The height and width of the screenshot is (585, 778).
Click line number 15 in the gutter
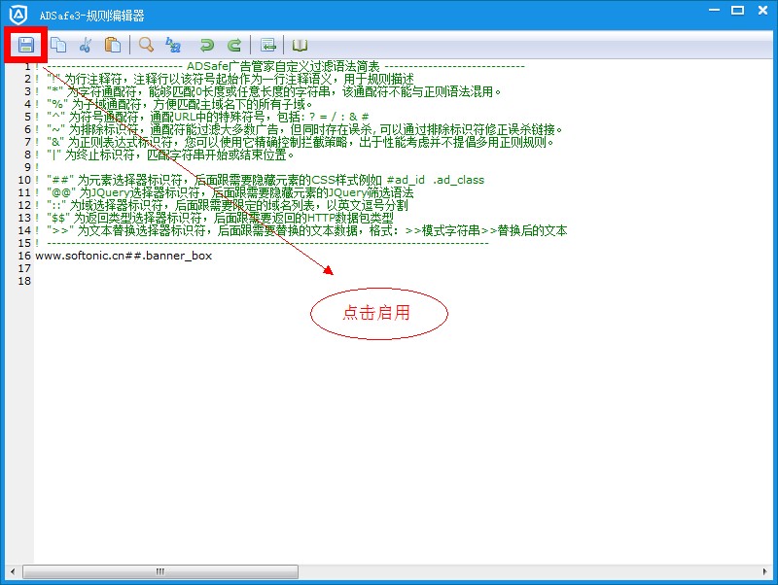24,243
